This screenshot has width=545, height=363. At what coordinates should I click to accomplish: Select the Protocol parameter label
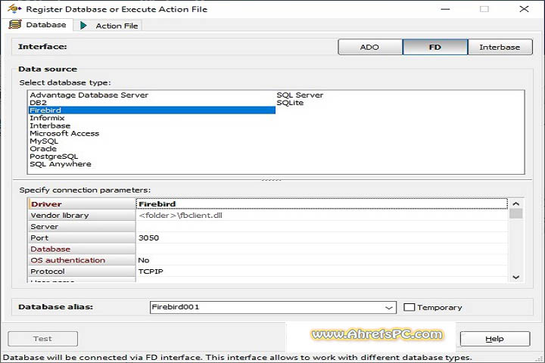tap(82, 271)
